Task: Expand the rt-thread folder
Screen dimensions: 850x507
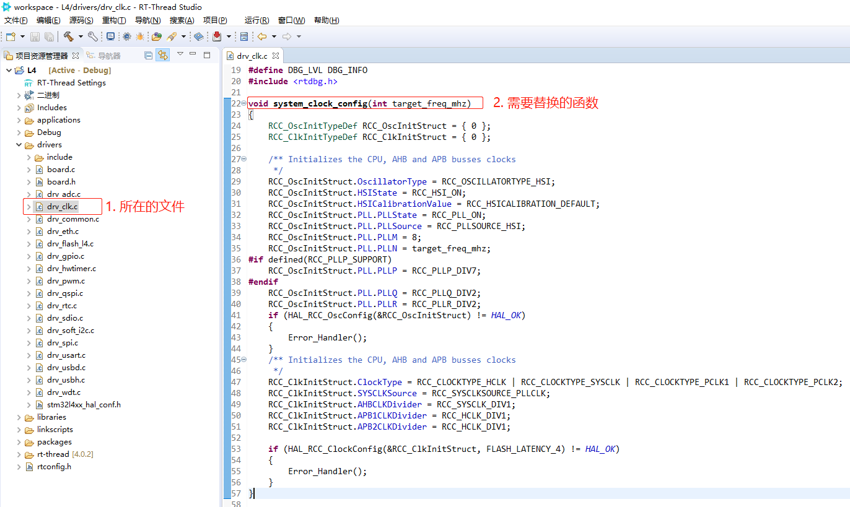Action: [x=19, y=454]
